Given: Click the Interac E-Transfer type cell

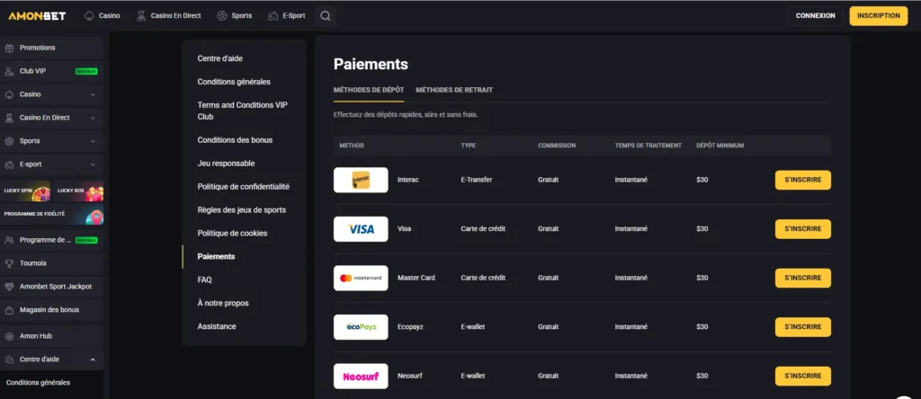Looking at the screenshot, I should pyautogui.click(x=477, y=180).
